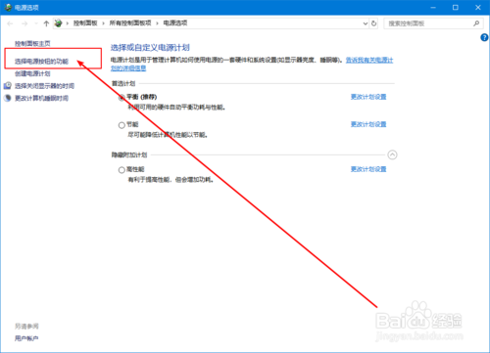This screenshot has width=490, height=353.
Task: Open 选择电源按钮的功能 link
Action: pos(41,62)
